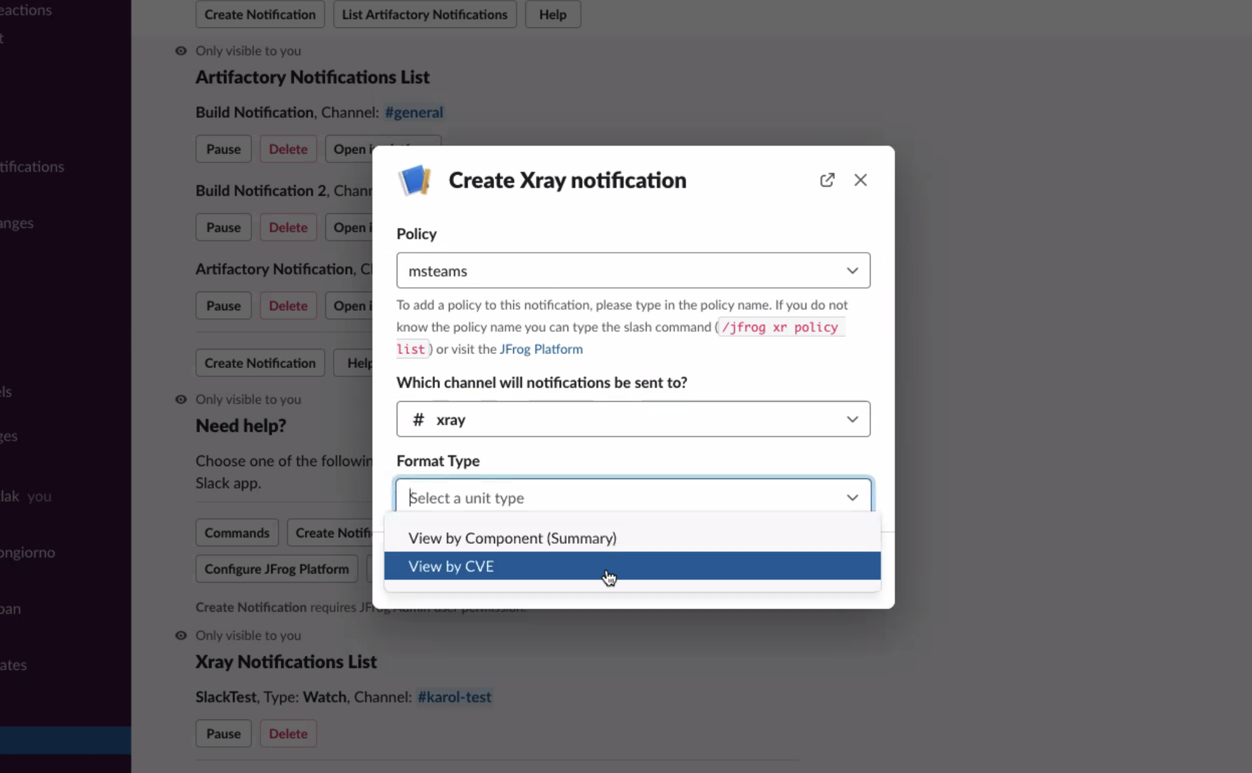Select View by Component (Summary) option
This screenshot has width=1252, height=773.
click(512, 538)
